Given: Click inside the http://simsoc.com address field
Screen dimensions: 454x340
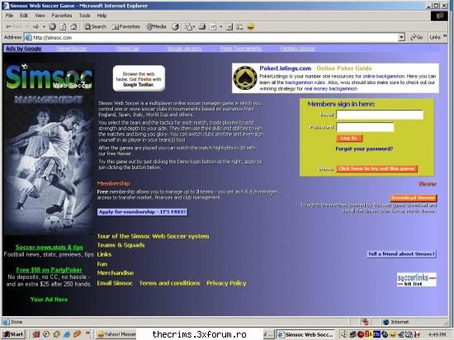Looking at the screenshot, I should point(211,38).
